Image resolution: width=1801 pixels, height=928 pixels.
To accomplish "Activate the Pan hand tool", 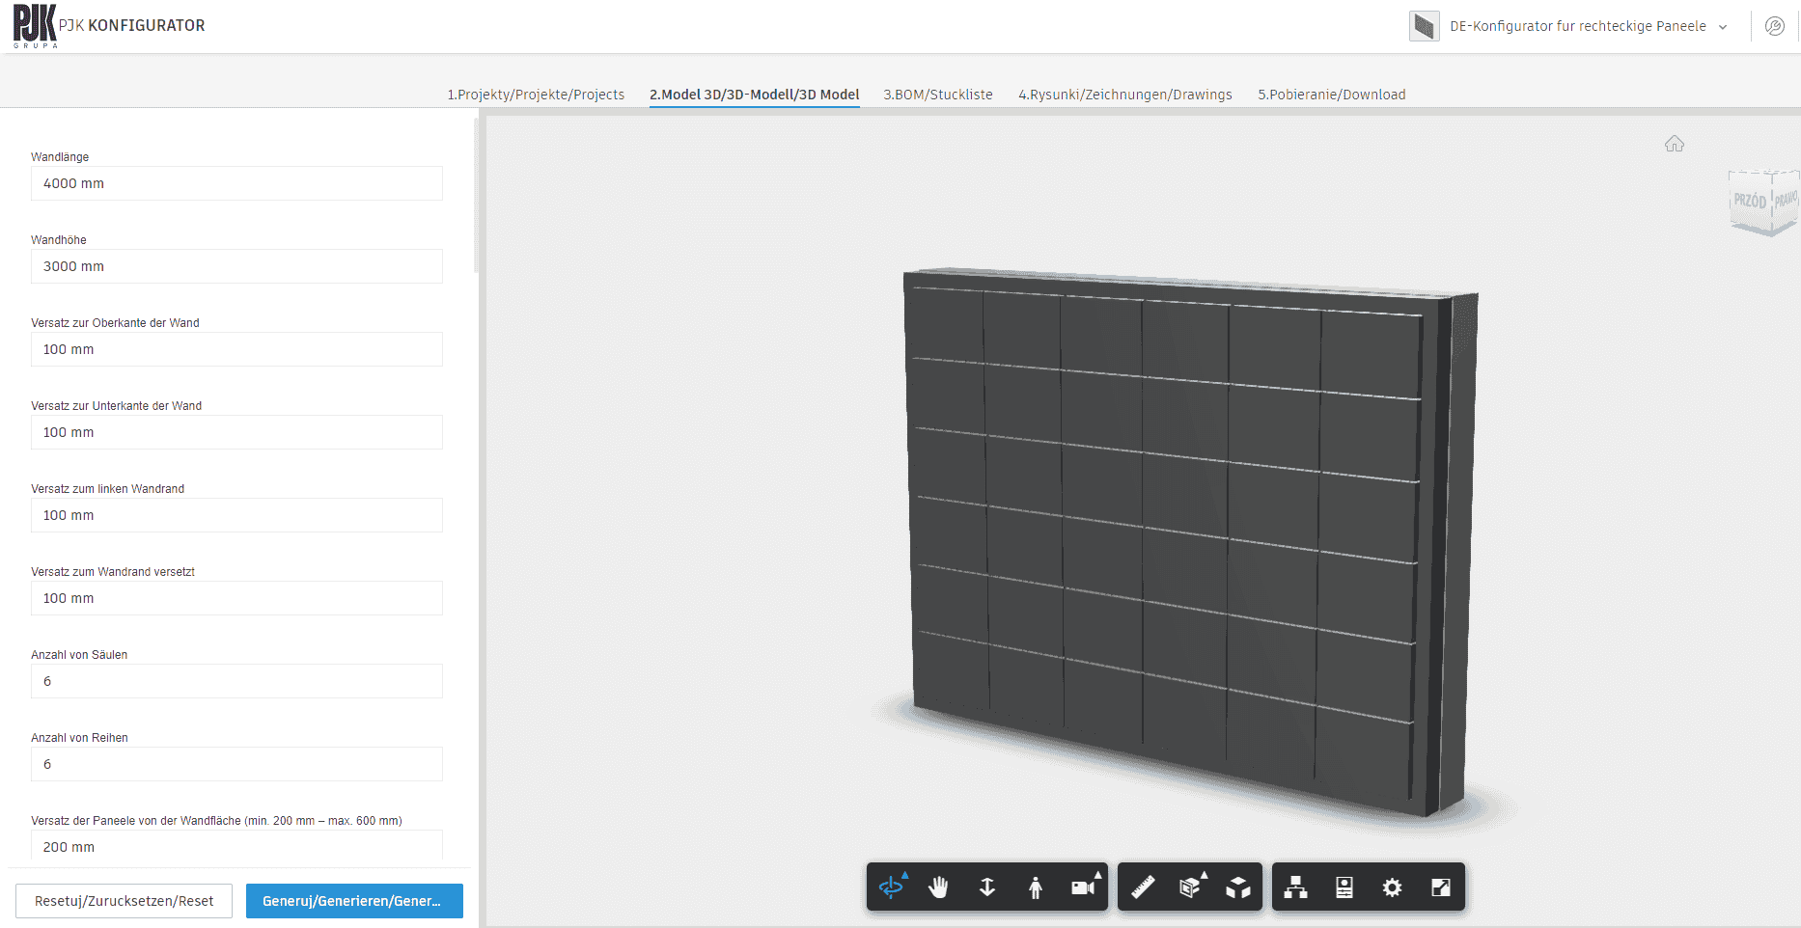I will pos(938,887).
